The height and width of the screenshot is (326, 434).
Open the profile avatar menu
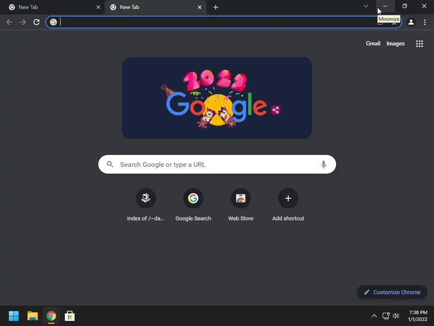pyautogui.click(x=411, y=22)
